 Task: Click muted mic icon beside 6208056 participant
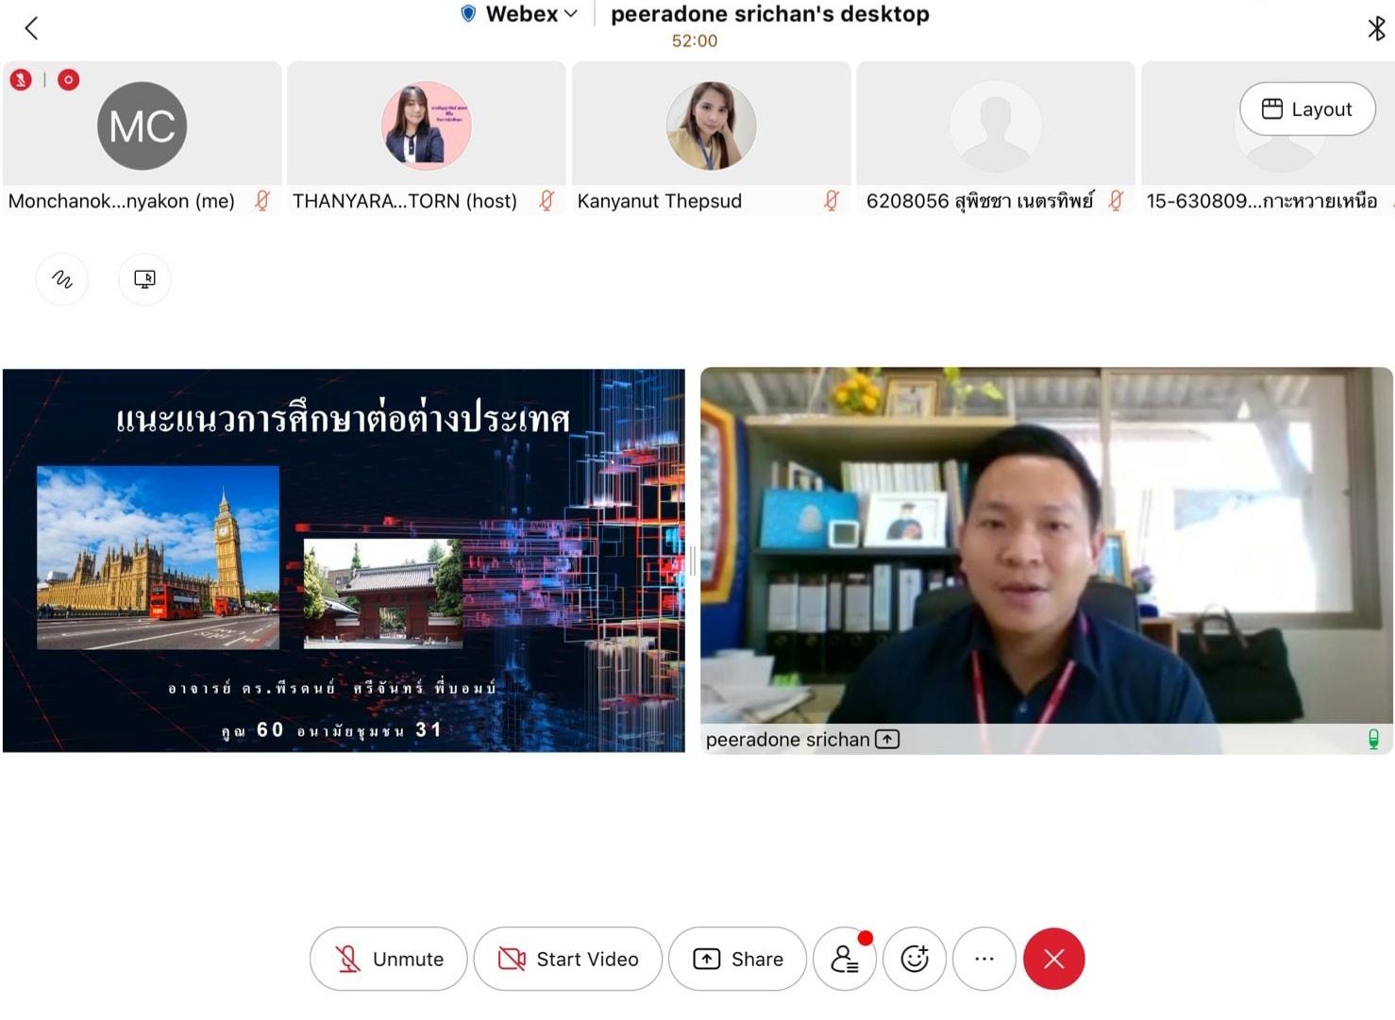pos(1116,200)
